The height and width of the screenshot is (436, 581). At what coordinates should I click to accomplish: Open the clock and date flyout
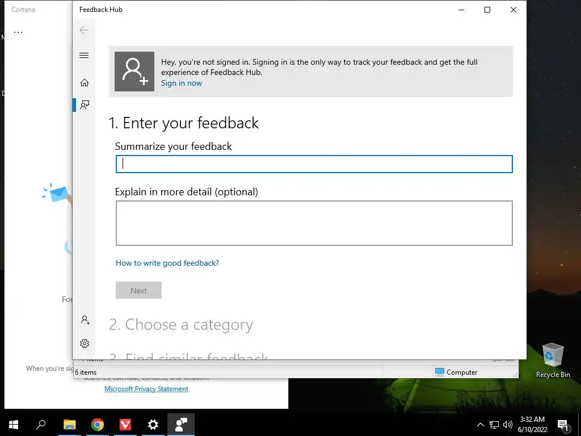pyautogui.click(x=532, y=425)
